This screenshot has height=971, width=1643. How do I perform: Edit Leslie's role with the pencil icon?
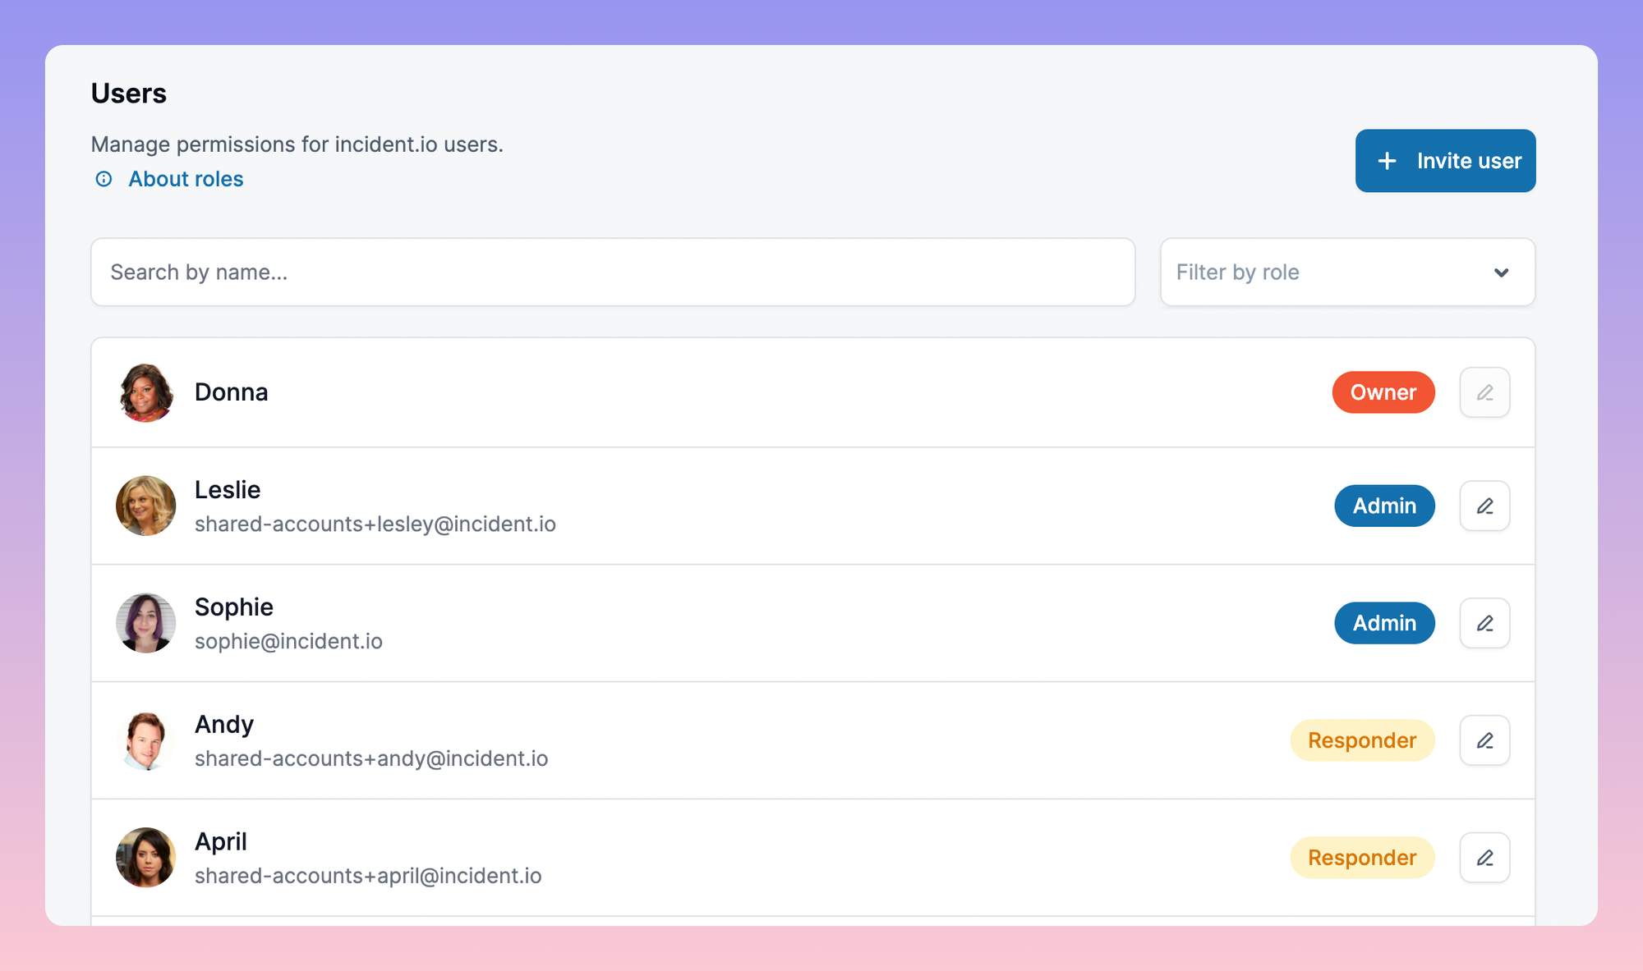(x=1484, y=506)
